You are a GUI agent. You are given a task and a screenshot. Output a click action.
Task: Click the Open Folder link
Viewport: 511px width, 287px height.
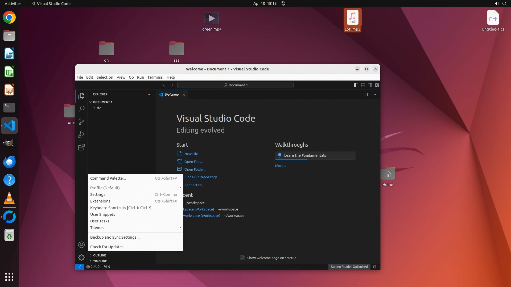195,170
